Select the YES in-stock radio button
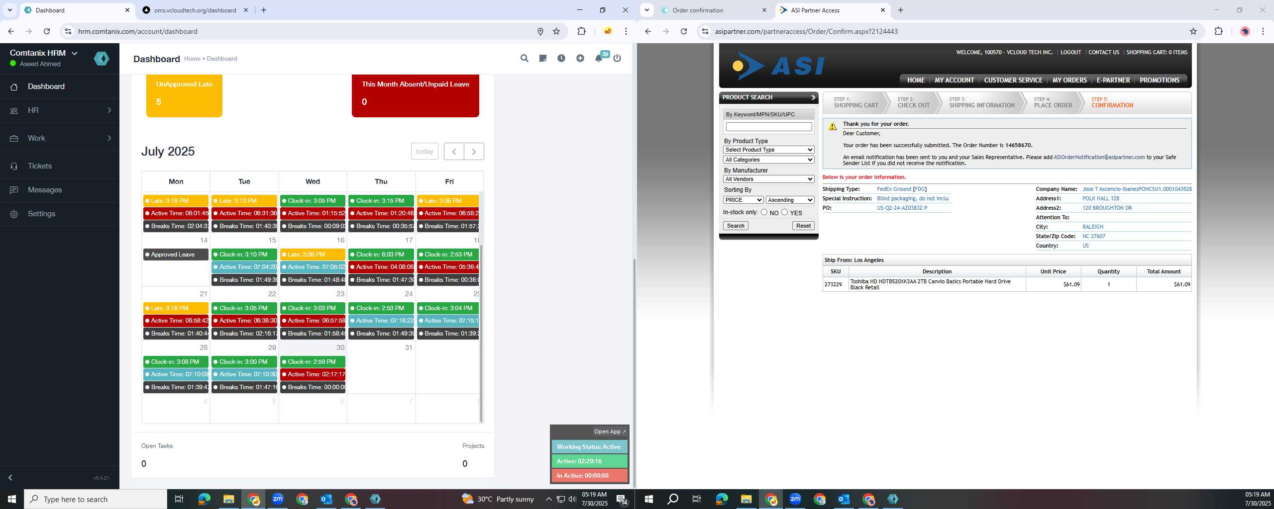Image resolution: width=1274 pixels, height=509 pixels. [785, 212]
